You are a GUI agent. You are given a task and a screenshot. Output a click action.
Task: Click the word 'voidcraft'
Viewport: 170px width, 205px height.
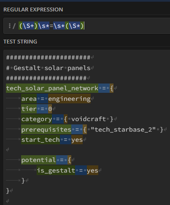89,119
